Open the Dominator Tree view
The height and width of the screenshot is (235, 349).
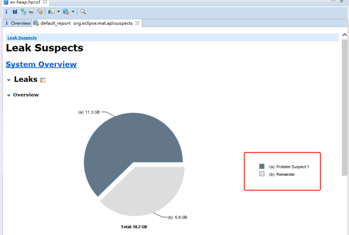pyautogui.click(x=23, y=11)
